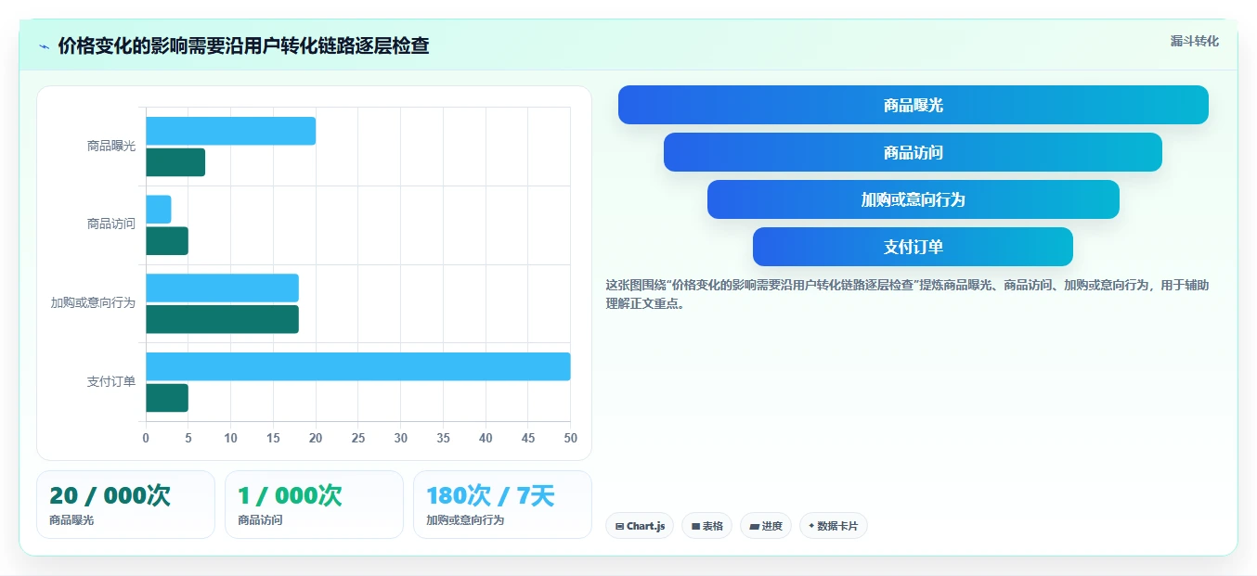Click the x-axis value 0
Image resolution: width=1257 pixels, height=576 pixels.
(146, 438)
